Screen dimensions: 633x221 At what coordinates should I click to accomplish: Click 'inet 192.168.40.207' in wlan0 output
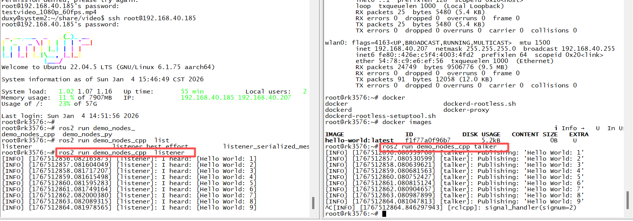click(392, 49)
